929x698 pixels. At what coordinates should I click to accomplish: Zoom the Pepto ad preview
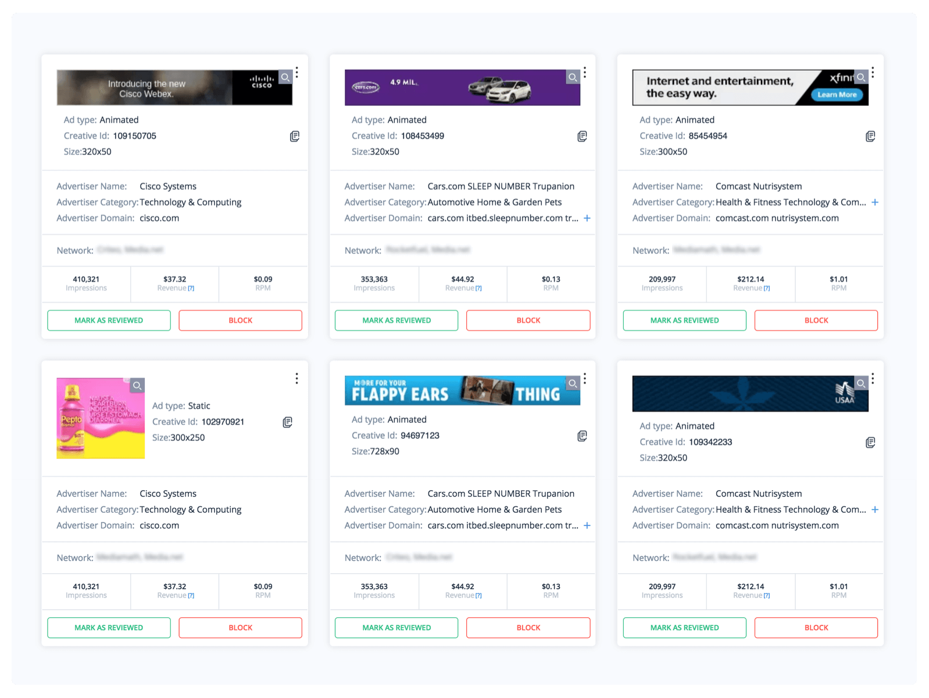tap(137, 385)
